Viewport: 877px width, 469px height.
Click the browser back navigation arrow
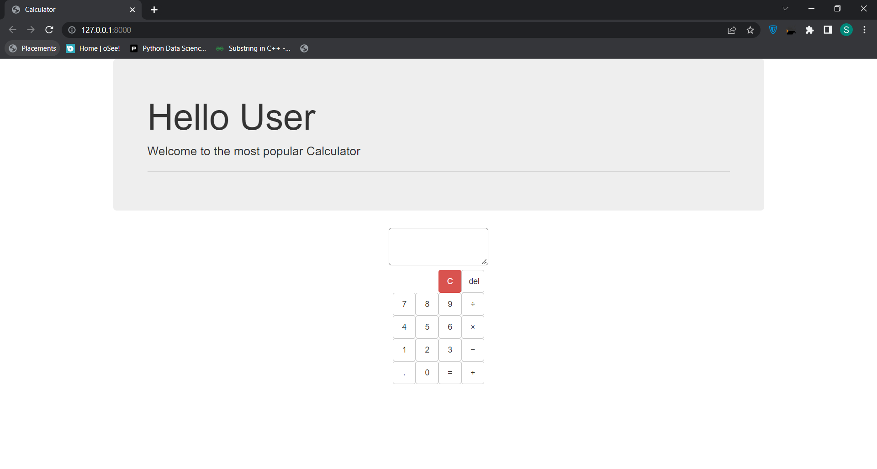pos(12,30)
